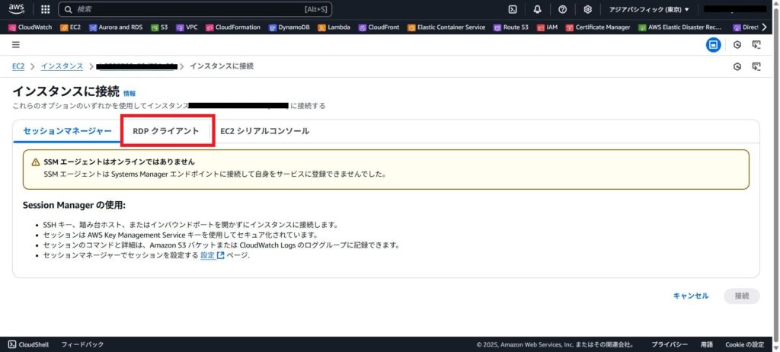
Task: Select the セッションマネージャー tab
Action: [x=67, y=131]
